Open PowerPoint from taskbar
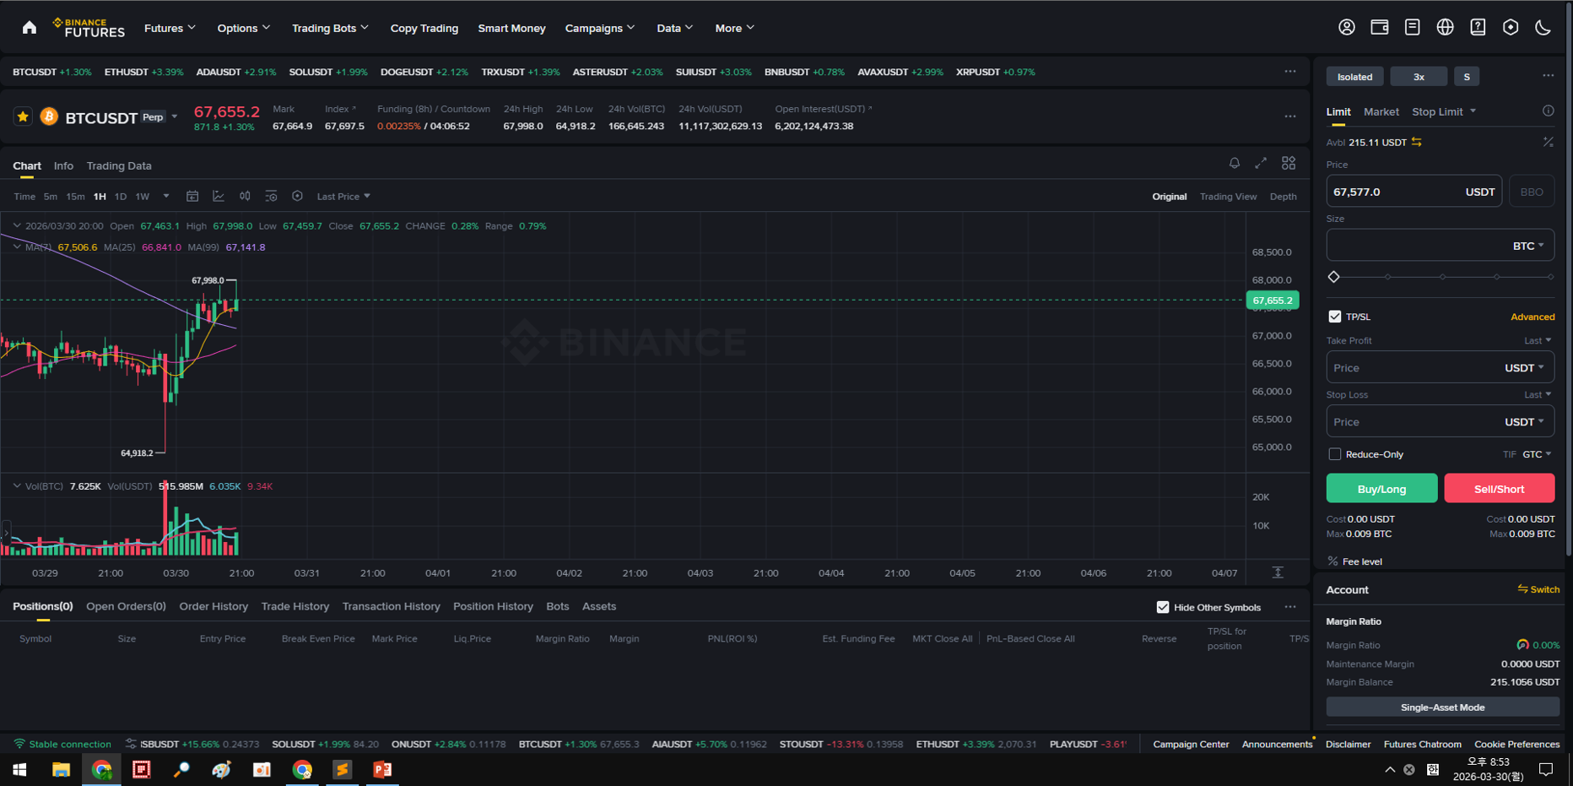This screenshot has height=786, width=1573. point(382,769)
